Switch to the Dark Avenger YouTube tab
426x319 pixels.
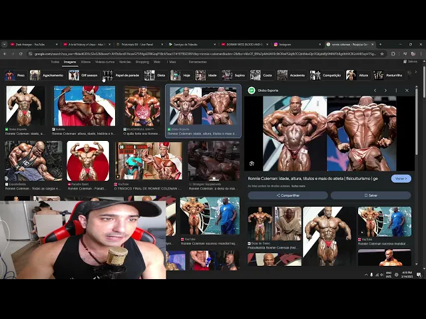click(x=34, y=45)
